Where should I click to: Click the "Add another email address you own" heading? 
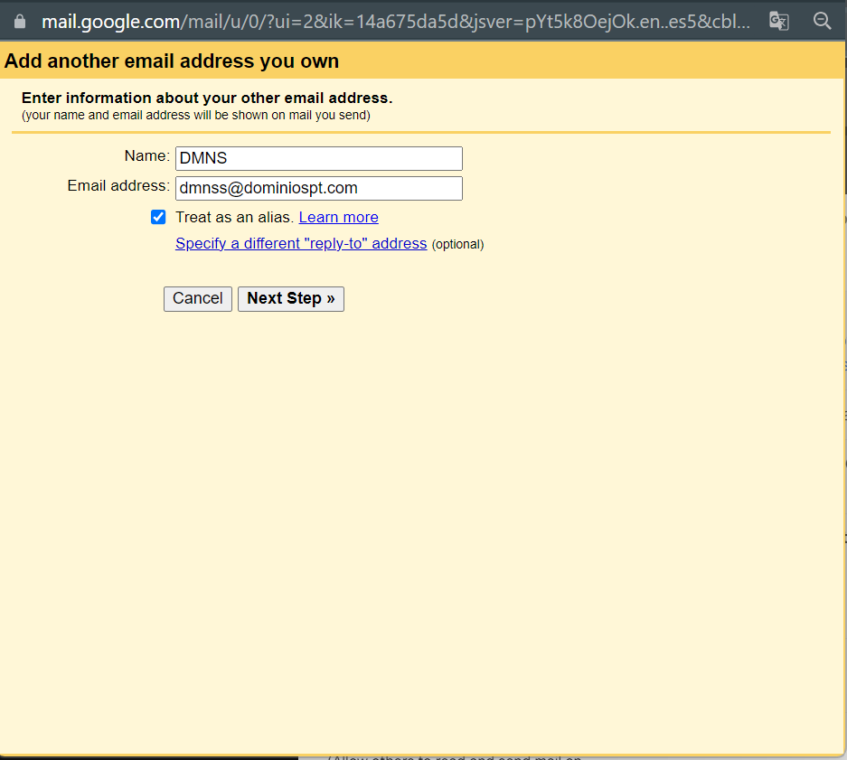172,61
